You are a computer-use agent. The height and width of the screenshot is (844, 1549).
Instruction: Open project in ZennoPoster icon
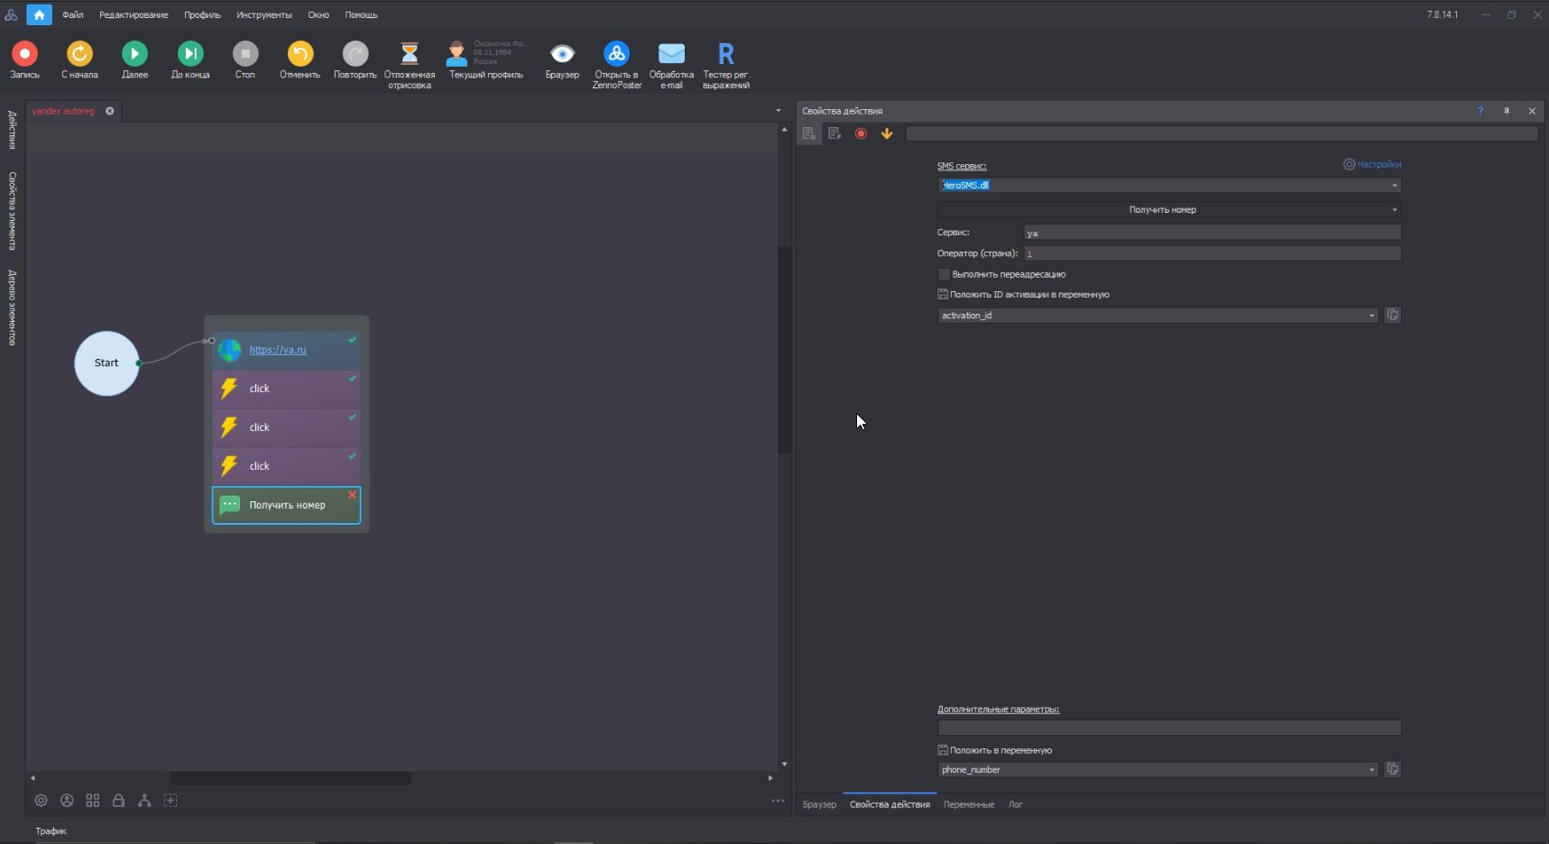[616, 54]
